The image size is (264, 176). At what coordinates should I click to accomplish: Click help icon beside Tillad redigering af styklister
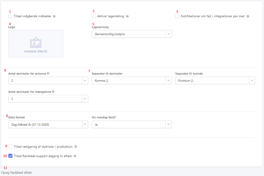(x=76, y=146)
